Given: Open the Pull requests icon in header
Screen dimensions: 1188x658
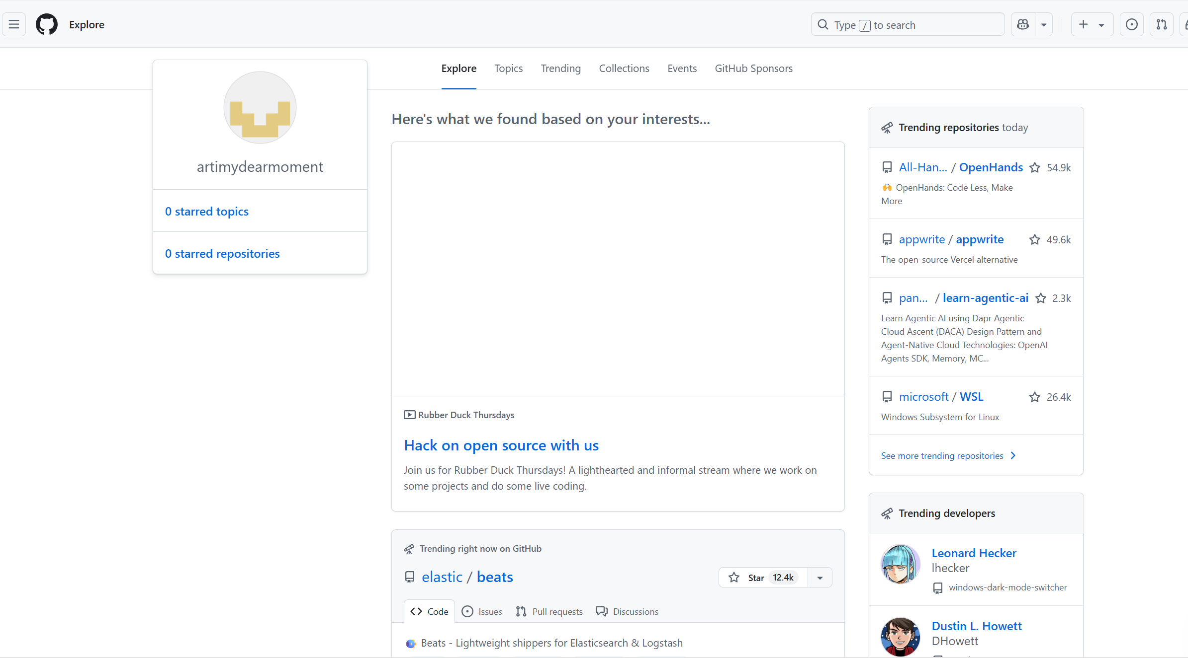Looking at the screenshot, I should [x=1162, y=24].
